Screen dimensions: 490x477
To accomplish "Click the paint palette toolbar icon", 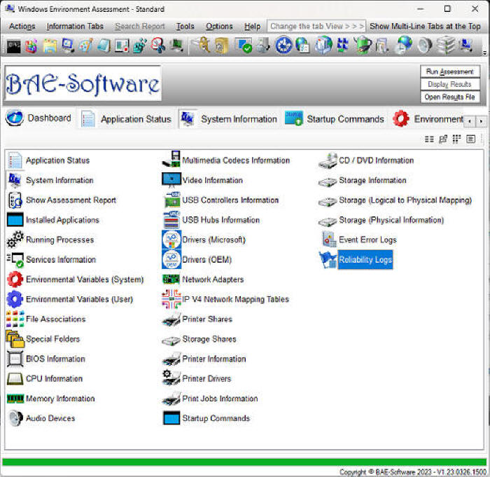I will point(85,46).
